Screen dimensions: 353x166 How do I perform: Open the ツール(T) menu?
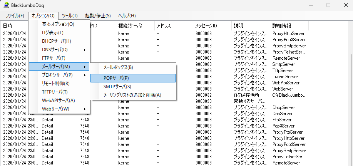pos(70,16)
